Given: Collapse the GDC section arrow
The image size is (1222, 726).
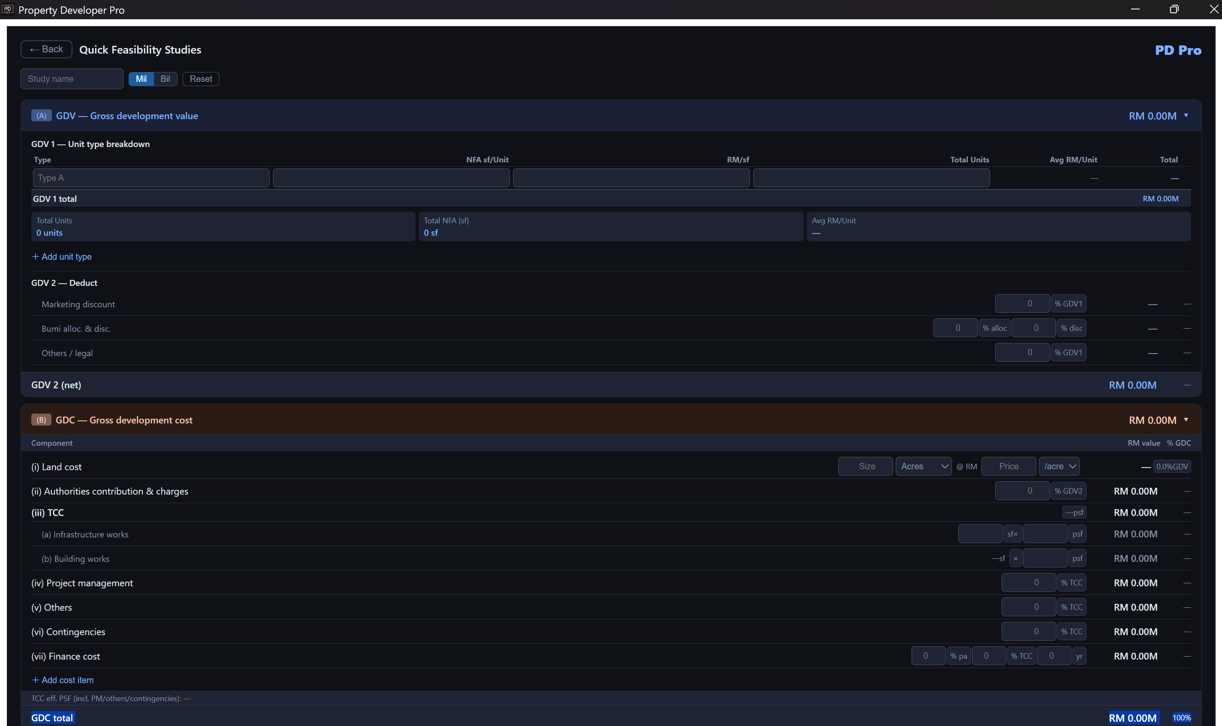Looking at the screenshot, I should point(1186,420).
